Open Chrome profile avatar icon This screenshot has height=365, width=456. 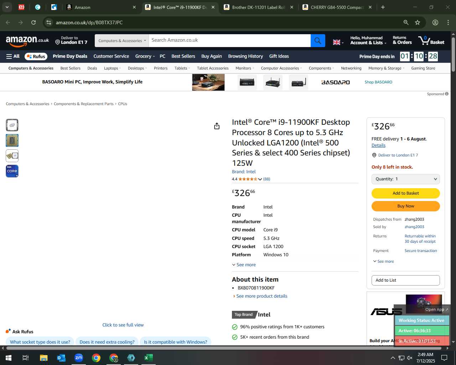[x=435, y=22]
